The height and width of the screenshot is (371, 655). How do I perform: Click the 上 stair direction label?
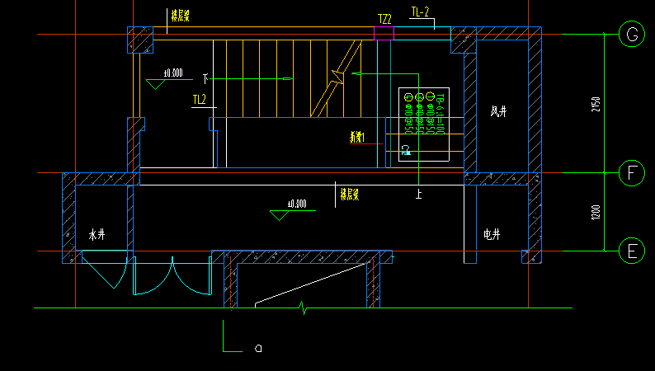click(418, 194)
